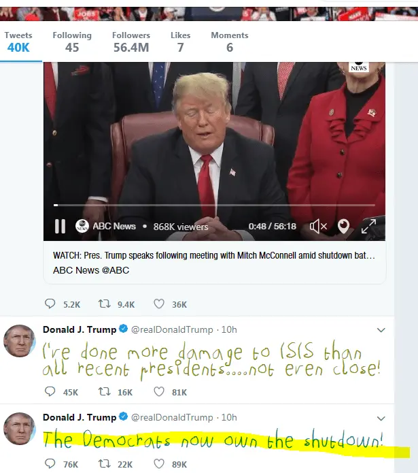Reply to the ABC News video tweet
Image resolution: width=418 pixels, height=473 pixels.
click(x=50, y=304)
